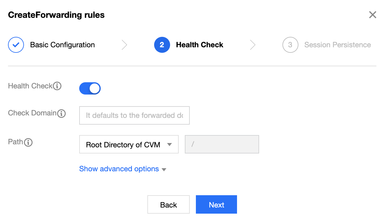Click the greyed-out path text box
Screen dimensions: 385x221
(222, 144)
